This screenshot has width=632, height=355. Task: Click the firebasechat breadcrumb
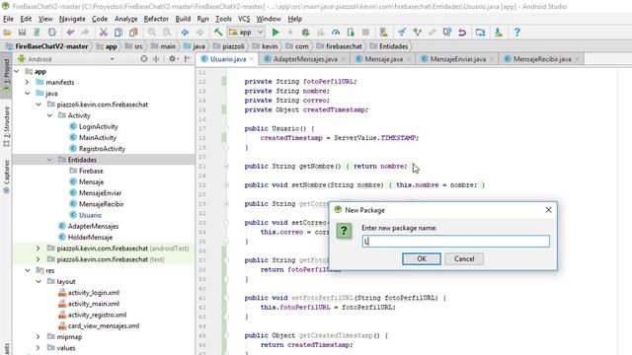[340, 46]
